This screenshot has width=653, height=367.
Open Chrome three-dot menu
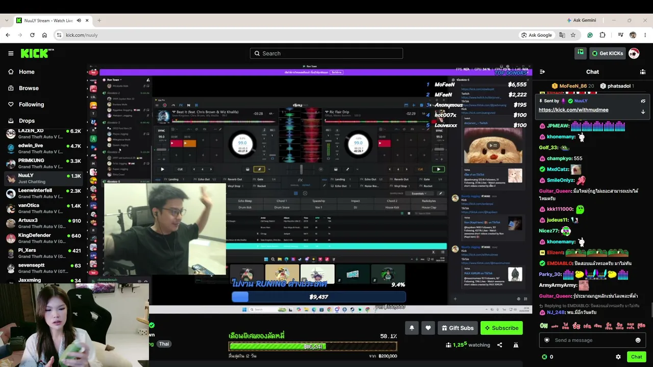tap(645, 35)
